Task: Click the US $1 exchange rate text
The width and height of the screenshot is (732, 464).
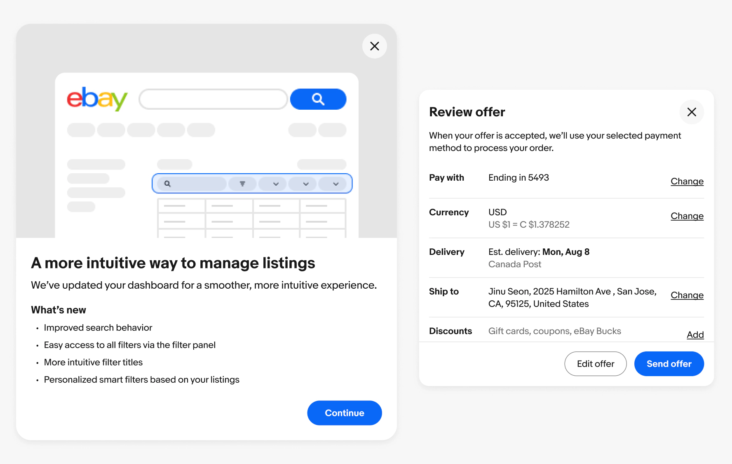Action: point(529,225)
